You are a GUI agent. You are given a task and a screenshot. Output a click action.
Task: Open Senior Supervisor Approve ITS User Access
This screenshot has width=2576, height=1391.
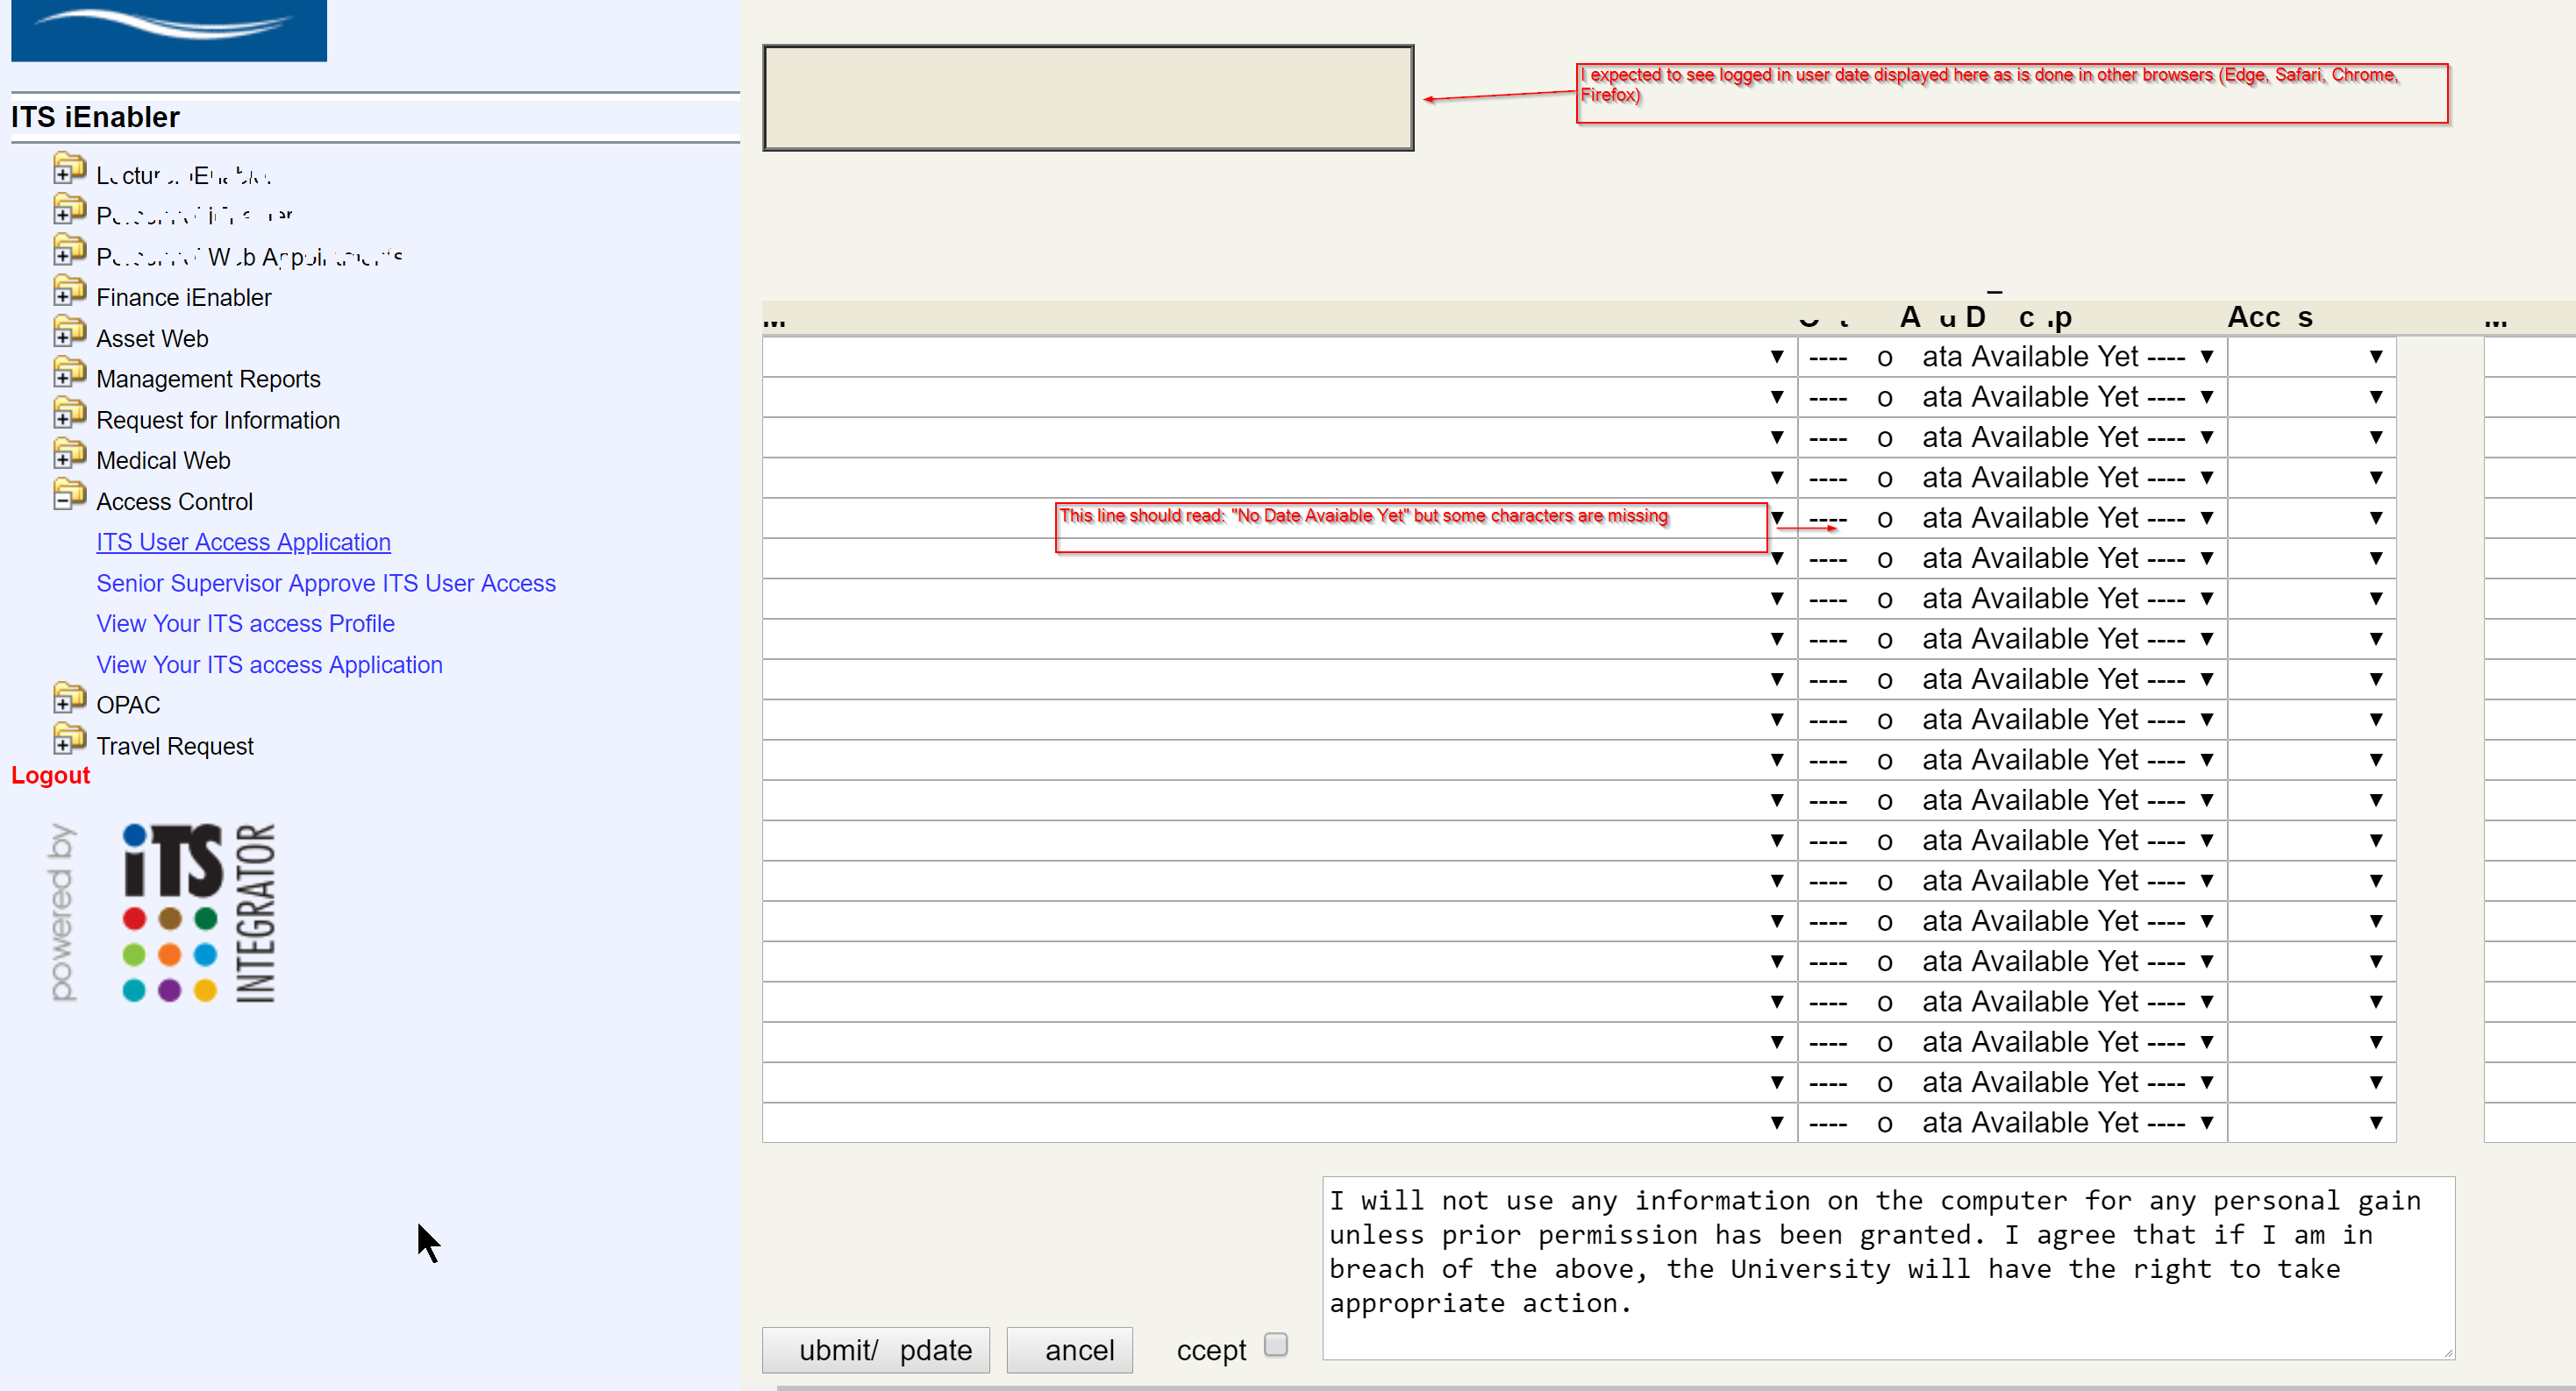[x=325, y=583]
